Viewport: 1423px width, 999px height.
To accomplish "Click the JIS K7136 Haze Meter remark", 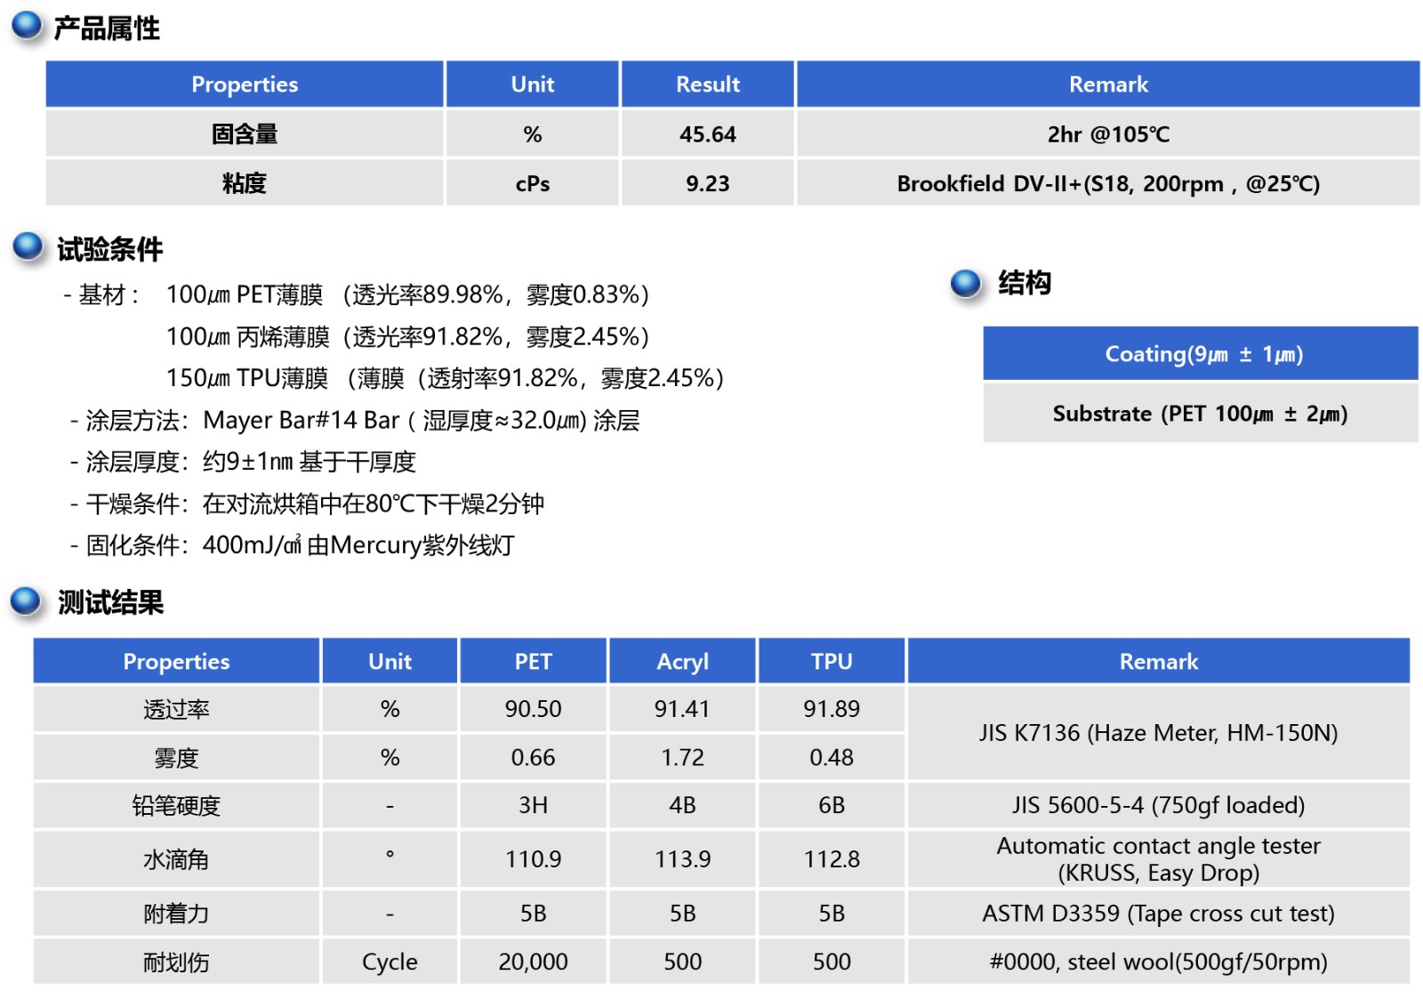I will (x=1158, y=733).
